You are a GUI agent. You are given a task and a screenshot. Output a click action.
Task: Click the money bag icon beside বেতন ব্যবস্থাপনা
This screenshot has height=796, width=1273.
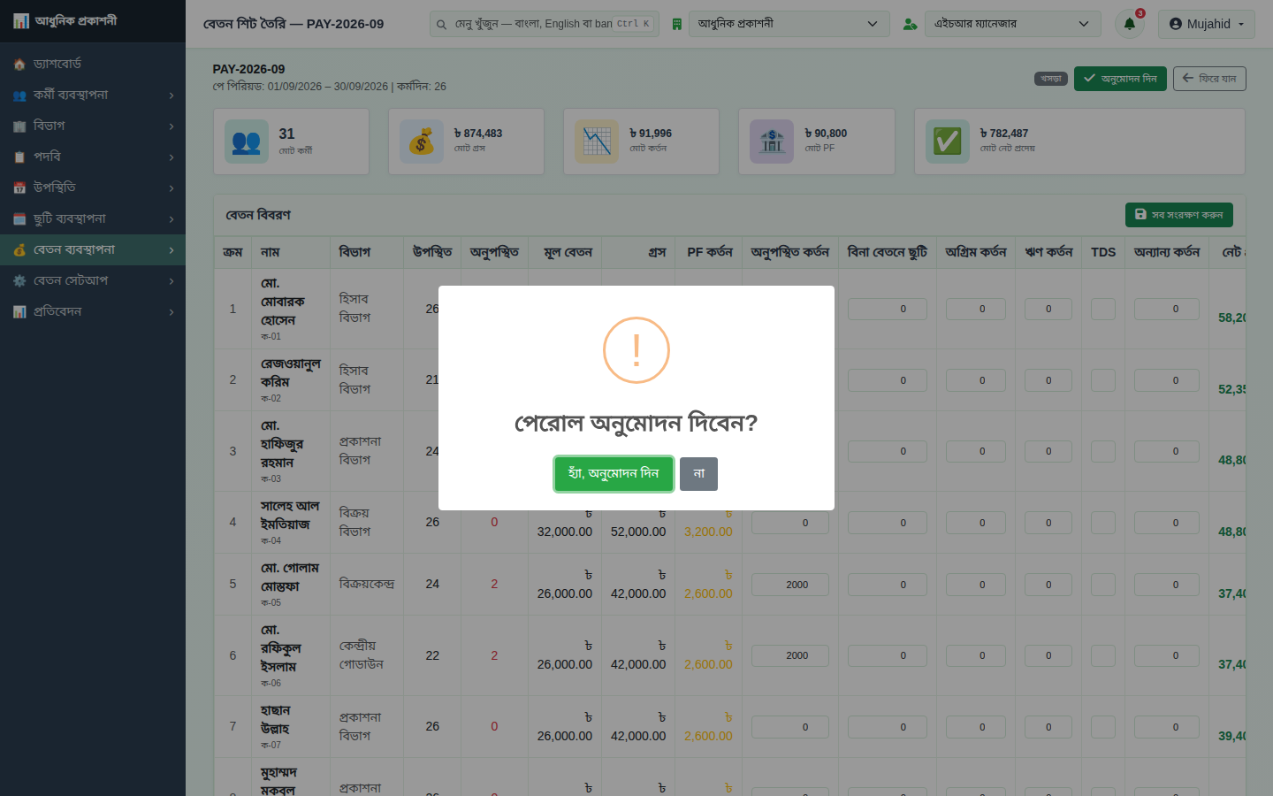[19, 250]
